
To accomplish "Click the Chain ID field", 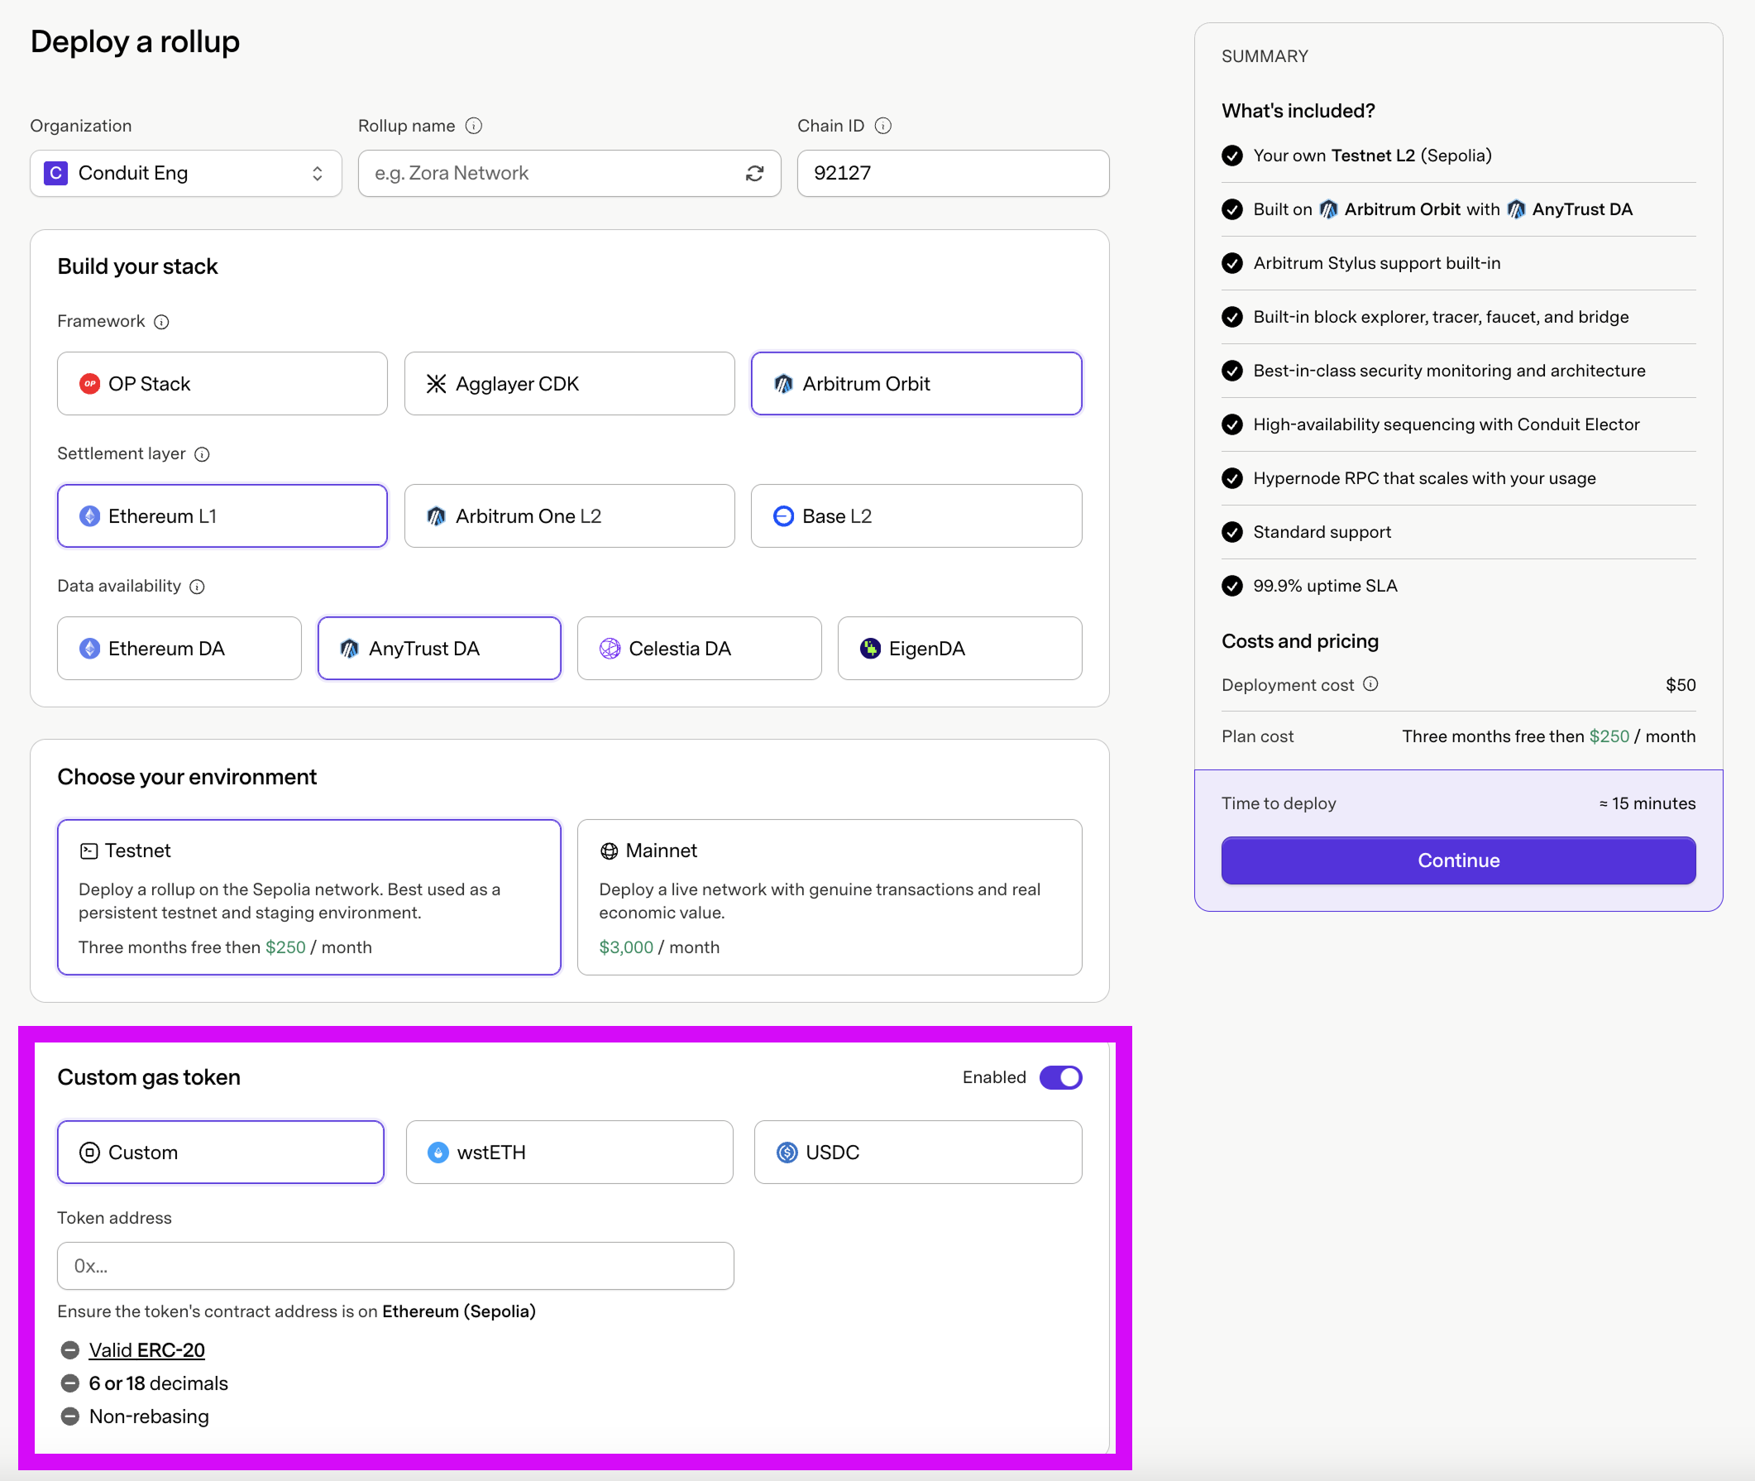I will coord(952,173).
